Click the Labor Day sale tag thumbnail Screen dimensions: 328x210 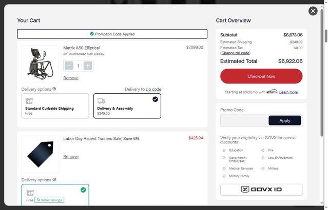[40, 154]
